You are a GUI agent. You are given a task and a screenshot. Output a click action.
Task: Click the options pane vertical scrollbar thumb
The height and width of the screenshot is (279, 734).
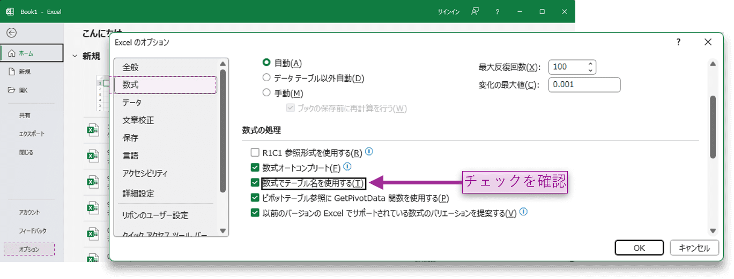(x=713, y=127)
